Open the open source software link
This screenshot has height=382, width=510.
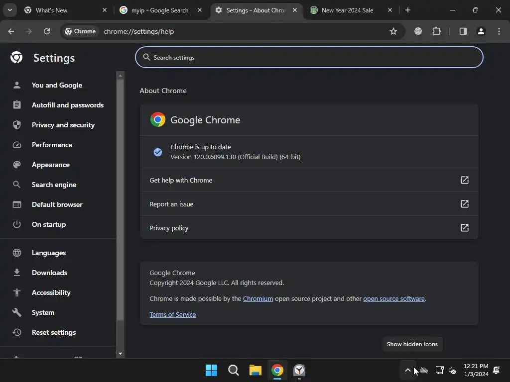pyautogui.click(x=394, y=298)
